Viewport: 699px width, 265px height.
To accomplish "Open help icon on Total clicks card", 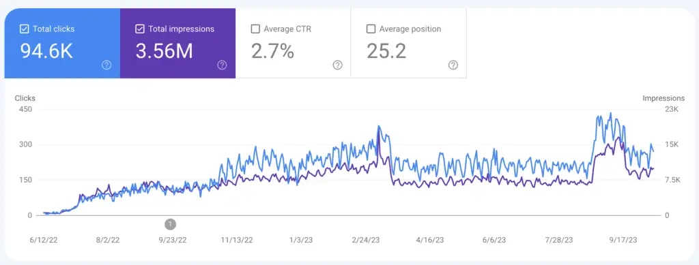I will point(106,65).
